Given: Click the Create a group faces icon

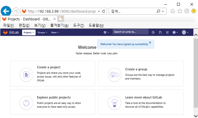Looking at the screenshot, I should click(x=114, y=75).
